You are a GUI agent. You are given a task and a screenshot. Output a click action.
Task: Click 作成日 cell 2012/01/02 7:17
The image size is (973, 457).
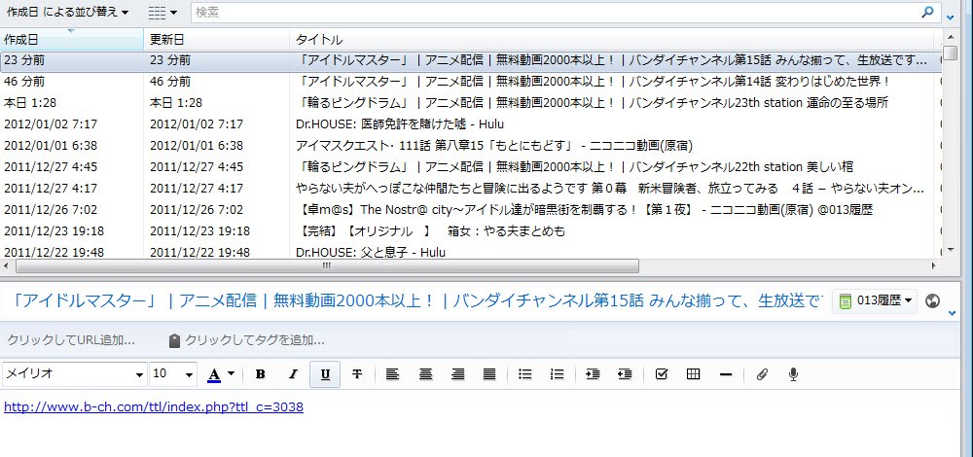[51, 124]
